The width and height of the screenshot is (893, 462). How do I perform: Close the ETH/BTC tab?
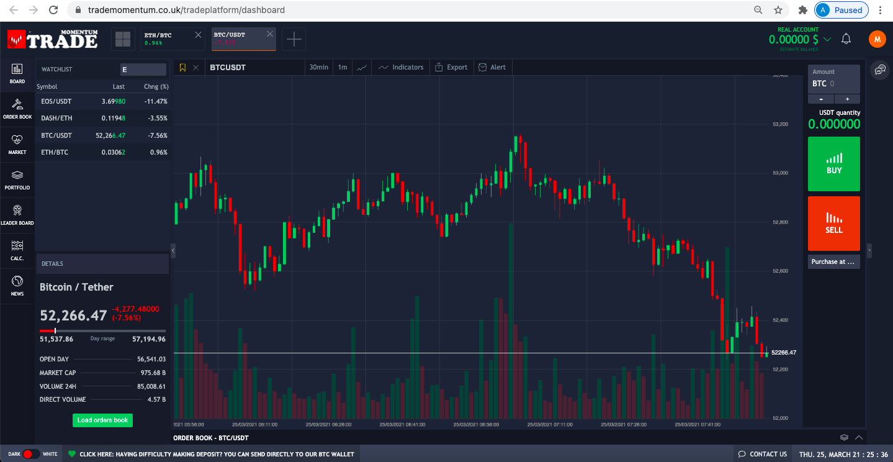(199, 35)
